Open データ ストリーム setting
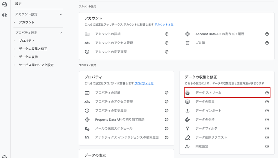278x158 pixels. tap(208, 93)
